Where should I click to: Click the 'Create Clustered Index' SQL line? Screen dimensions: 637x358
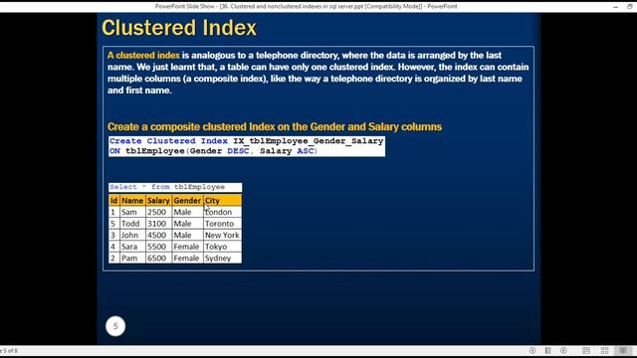click(x=247, y=141)
